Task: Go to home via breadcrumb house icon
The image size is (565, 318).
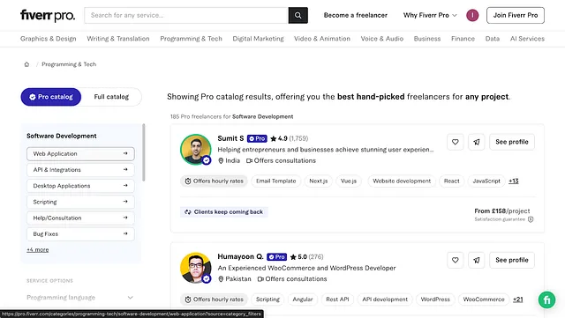Action: point(26,64)
